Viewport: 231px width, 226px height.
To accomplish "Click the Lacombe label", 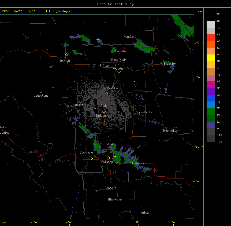I will click(121, 51).
